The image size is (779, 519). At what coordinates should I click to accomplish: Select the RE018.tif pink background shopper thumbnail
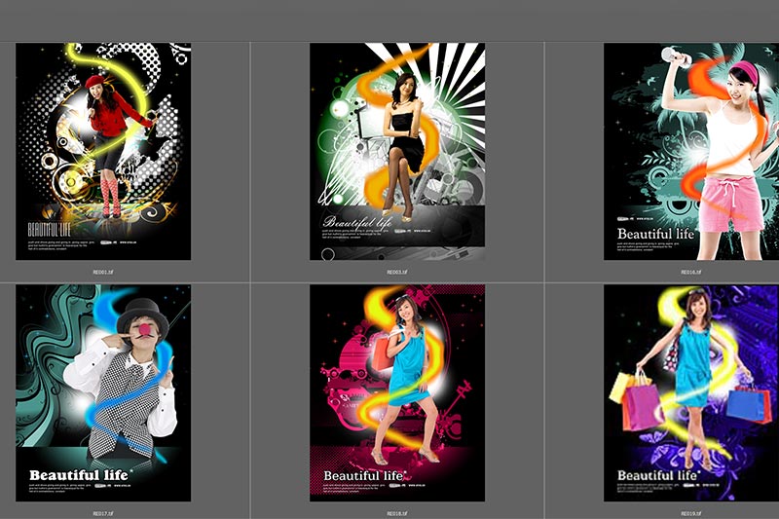point(397,392)
